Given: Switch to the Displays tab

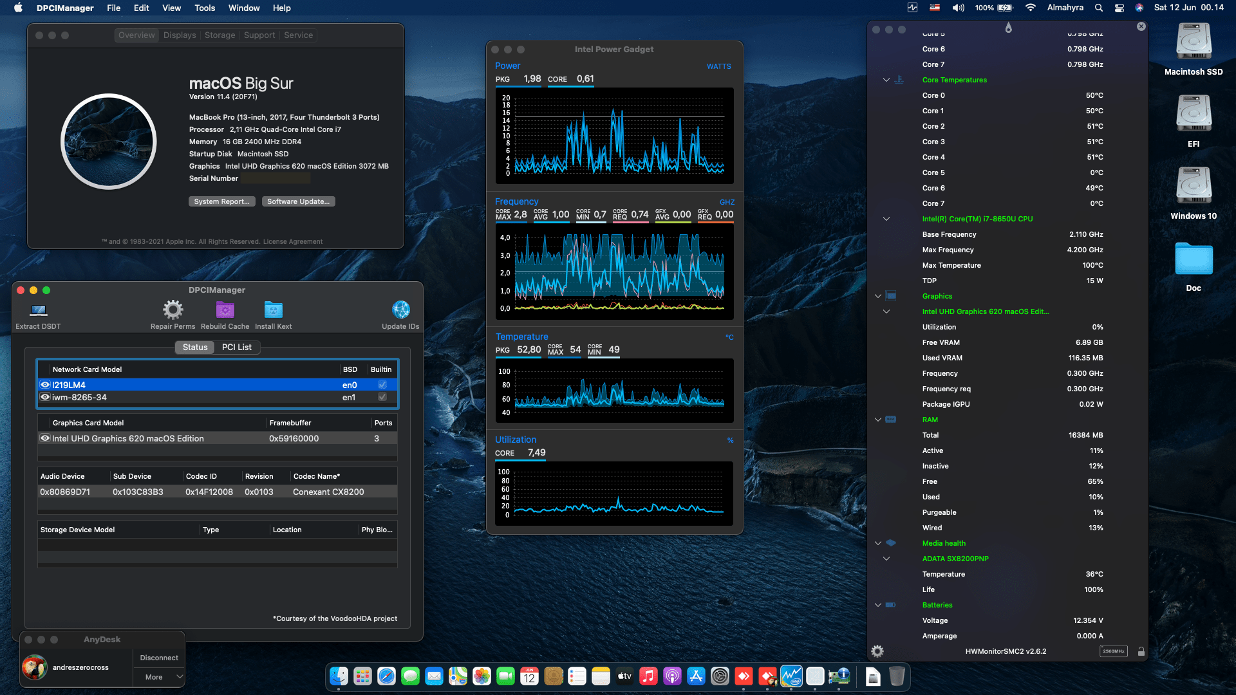Looking at the screenshot, I should click(x=180, y=35).
